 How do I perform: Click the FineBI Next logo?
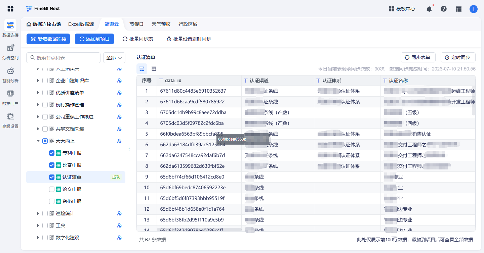tap(43, 9)
